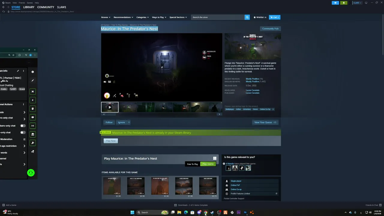Switch to the COMMUNITY tab
Screen dimensions: 384x216
click(46, 7)
